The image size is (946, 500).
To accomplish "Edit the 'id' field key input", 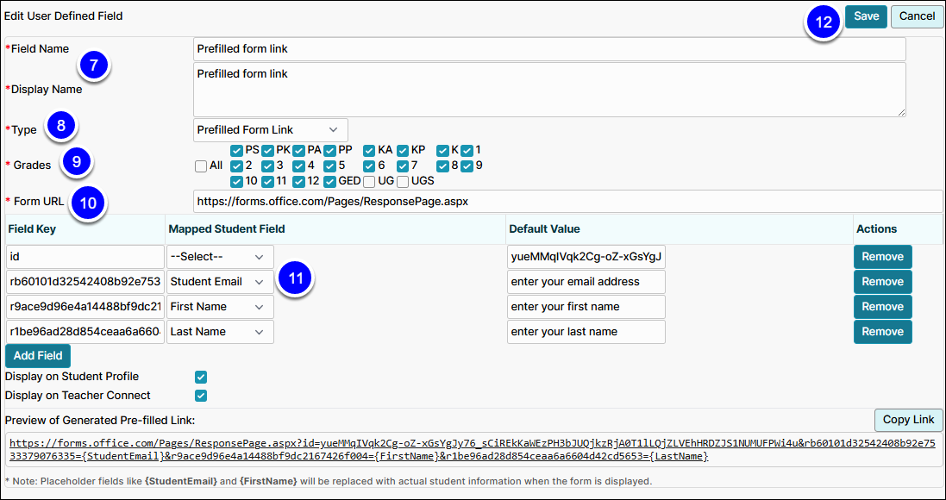I will (85, 257).
